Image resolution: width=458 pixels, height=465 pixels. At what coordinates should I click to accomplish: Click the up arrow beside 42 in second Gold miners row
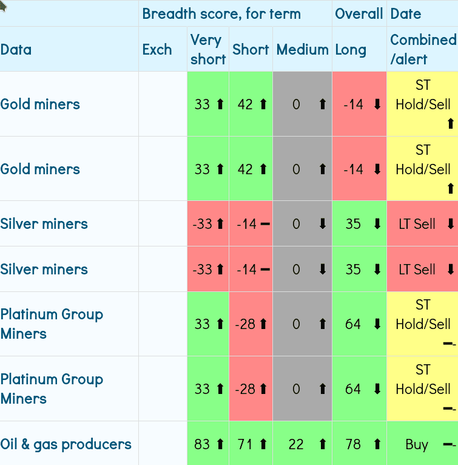(x=263, y=169)
